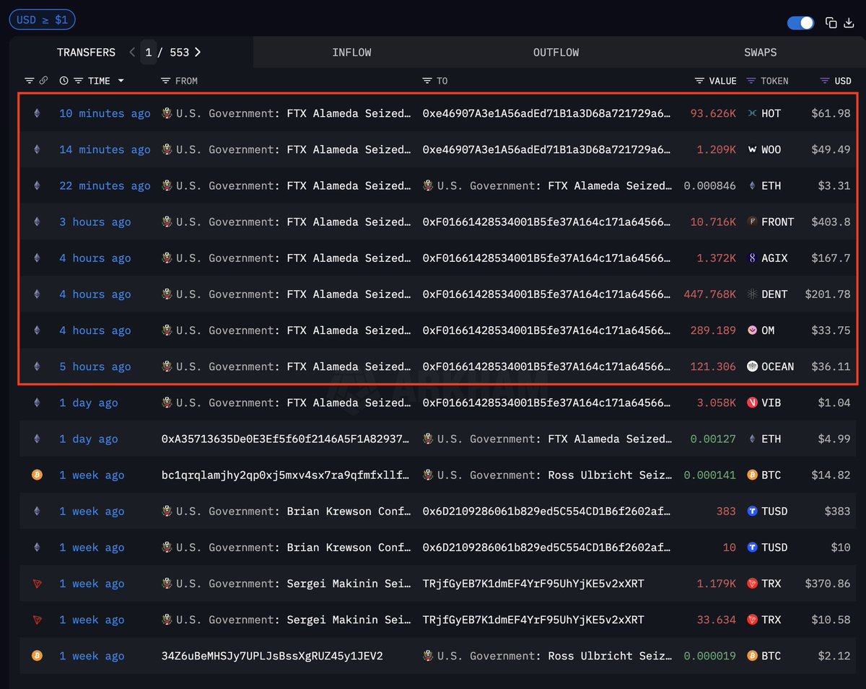Toggle the blue switch at top right
The height and width of the screenshot is (689, 866).
point(800,23)
